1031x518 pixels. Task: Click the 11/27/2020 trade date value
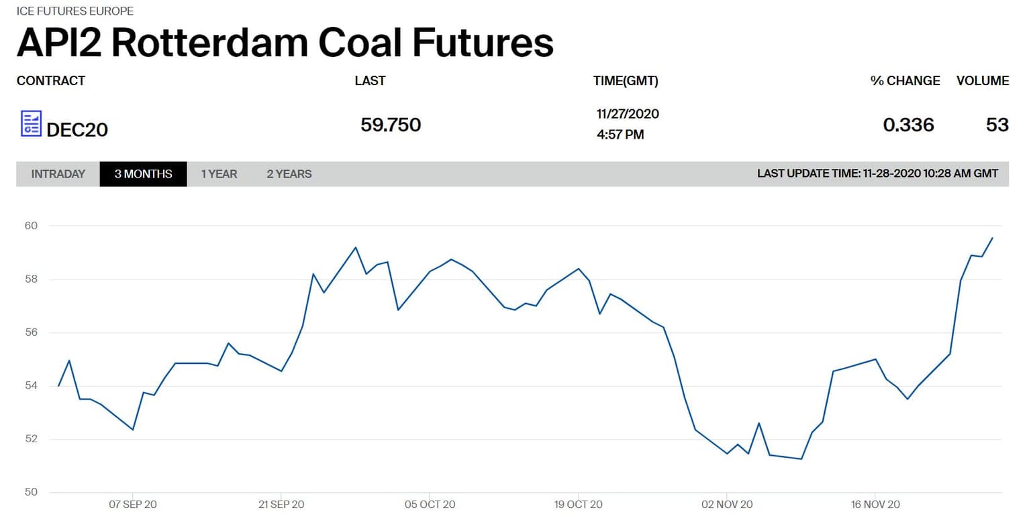click(628, 114)
